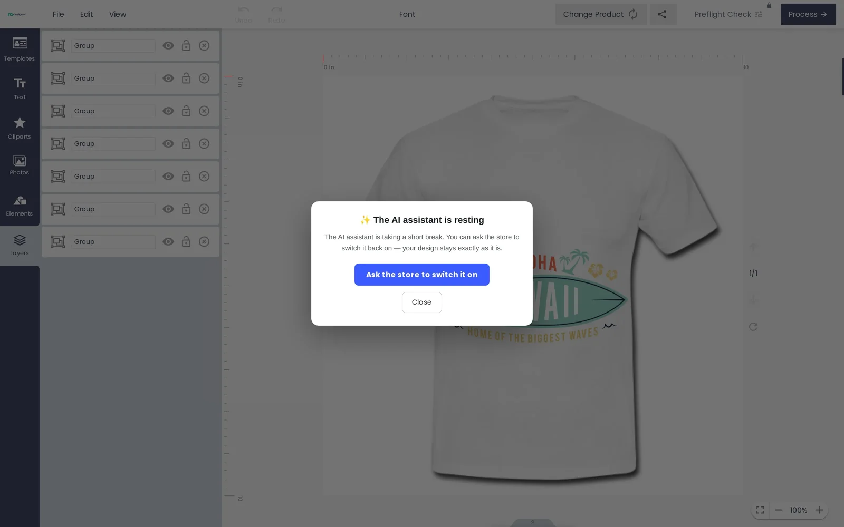This screenshot has width=844, height=527.
Task: Zoom out with the minus icon
Action: pyautogui.click(x=779, y=510)
